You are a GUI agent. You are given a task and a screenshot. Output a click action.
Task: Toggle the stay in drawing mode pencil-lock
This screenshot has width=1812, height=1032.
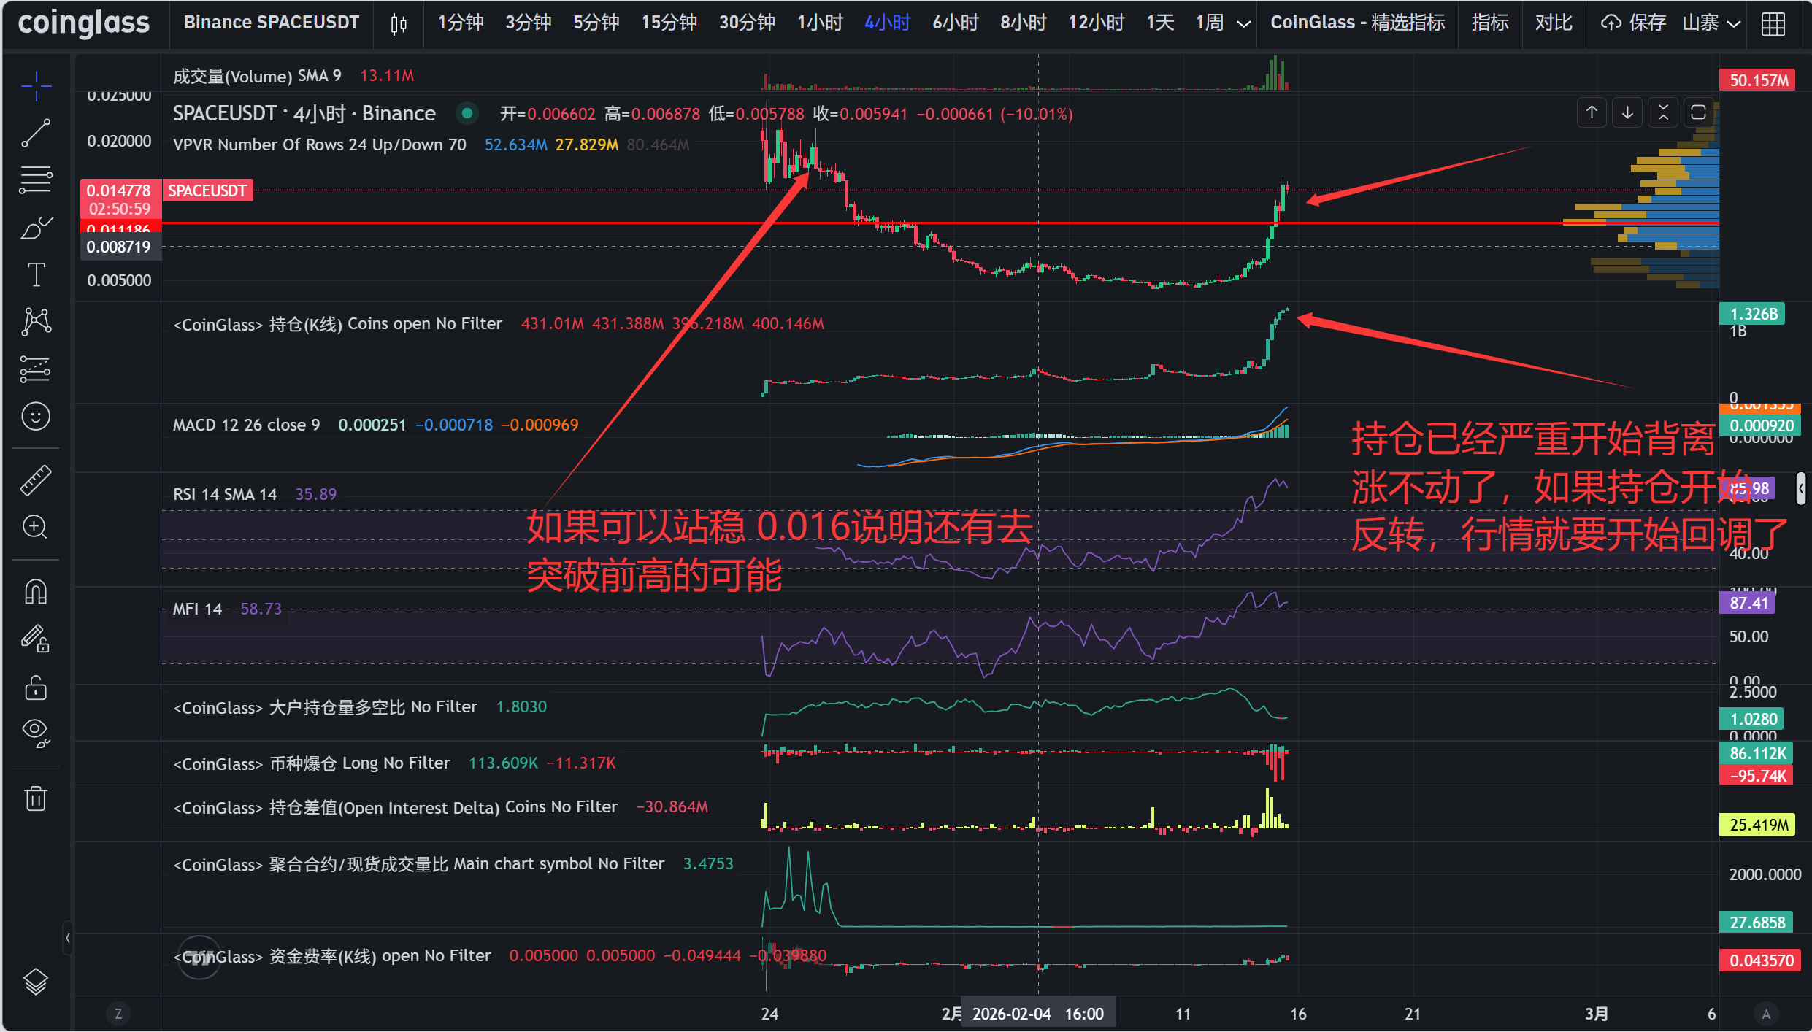click(35, 639)
